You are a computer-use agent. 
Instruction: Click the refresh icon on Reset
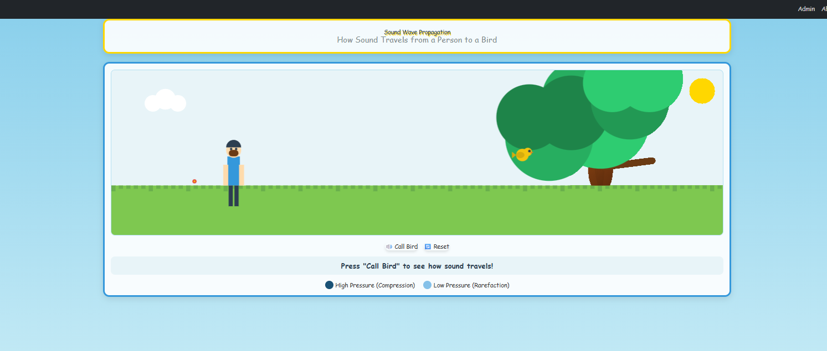point(428,247)
